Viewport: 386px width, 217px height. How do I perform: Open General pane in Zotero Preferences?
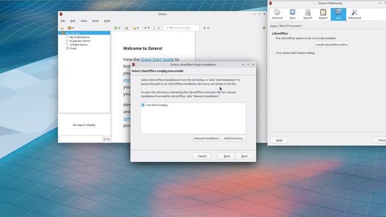pyautogui.click(x=277, y=14)
